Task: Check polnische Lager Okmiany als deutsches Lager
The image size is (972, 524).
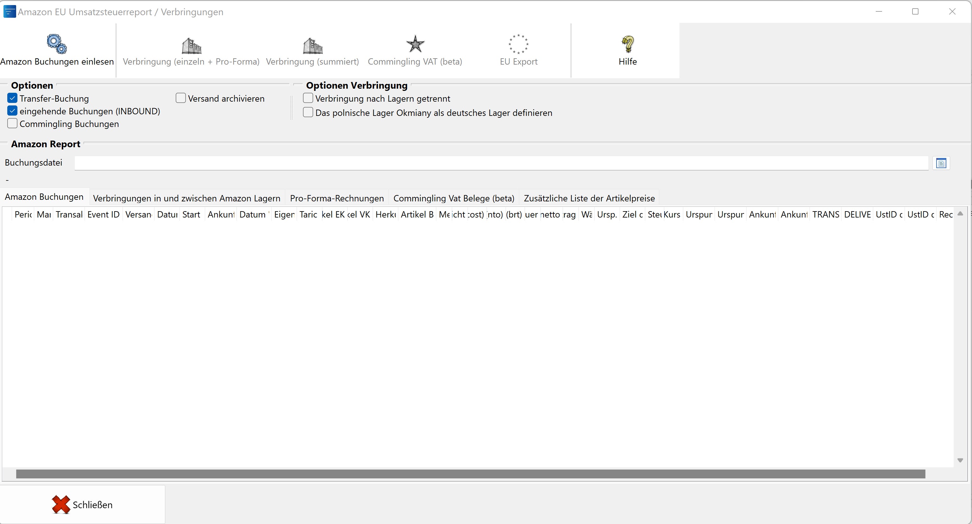Action: (x=308, y=112)
